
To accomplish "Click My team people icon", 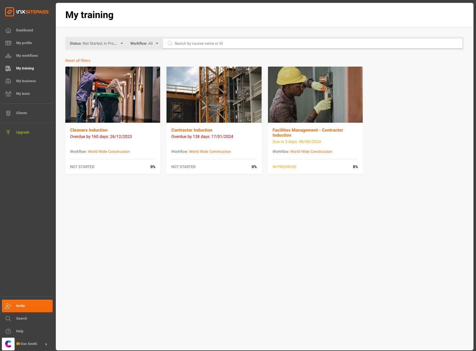I will (8, 94).
